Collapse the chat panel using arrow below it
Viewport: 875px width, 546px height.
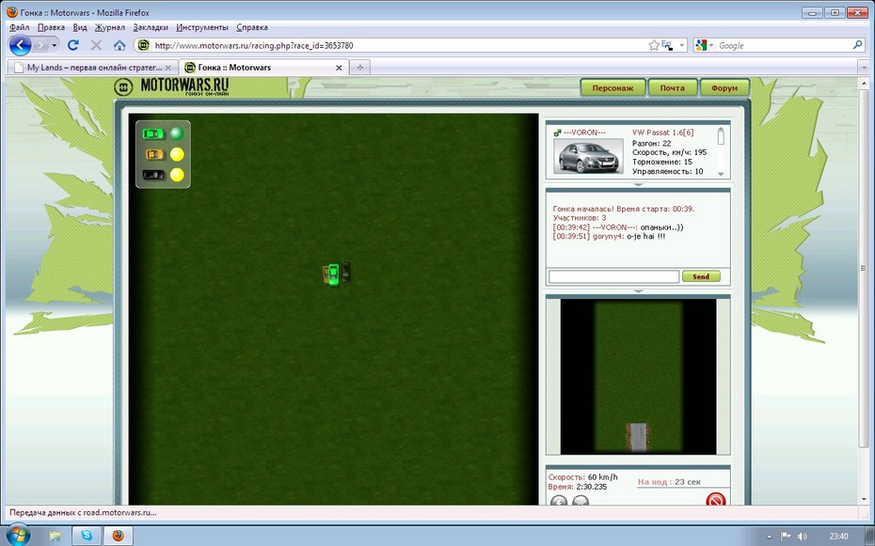(x=638, y=290)
